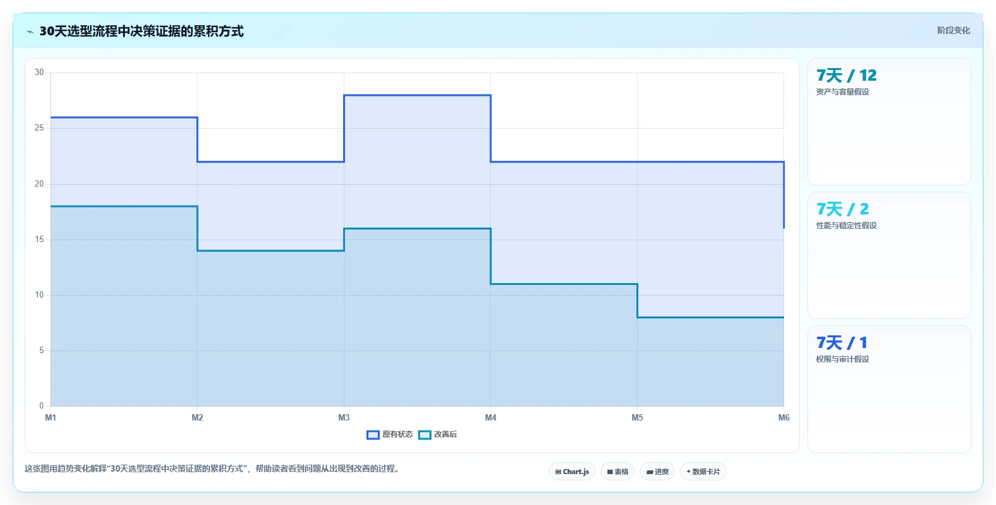Screen dimensions: 996x505
Task: Click the 权限与审计假设 caption
Action: coord(843,359)
